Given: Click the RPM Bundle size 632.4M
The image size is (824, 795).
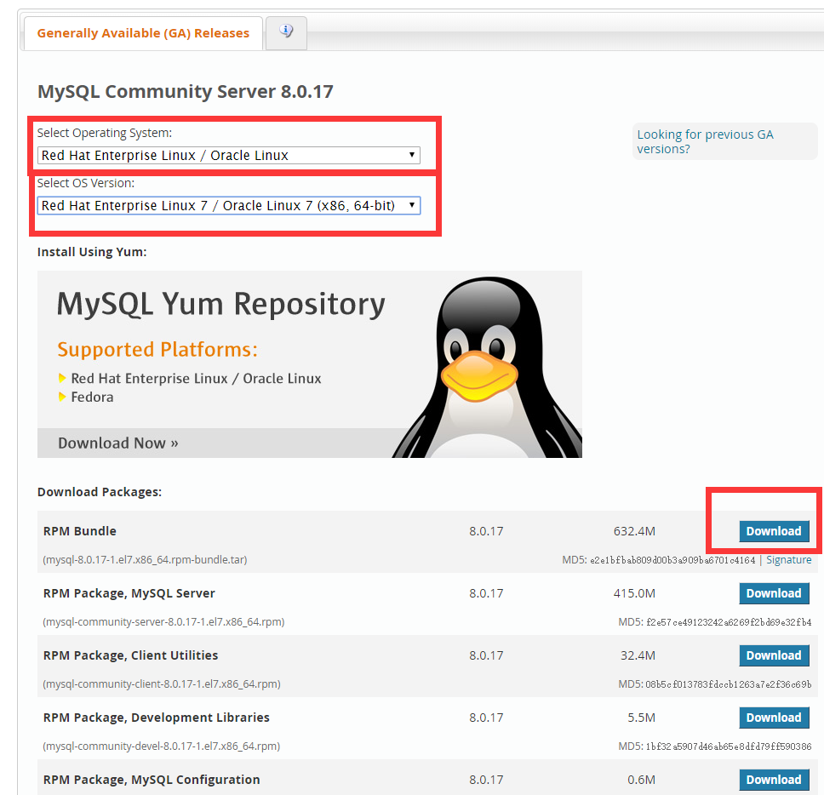Looking at the screenshot, I should [x=634, y=531].
